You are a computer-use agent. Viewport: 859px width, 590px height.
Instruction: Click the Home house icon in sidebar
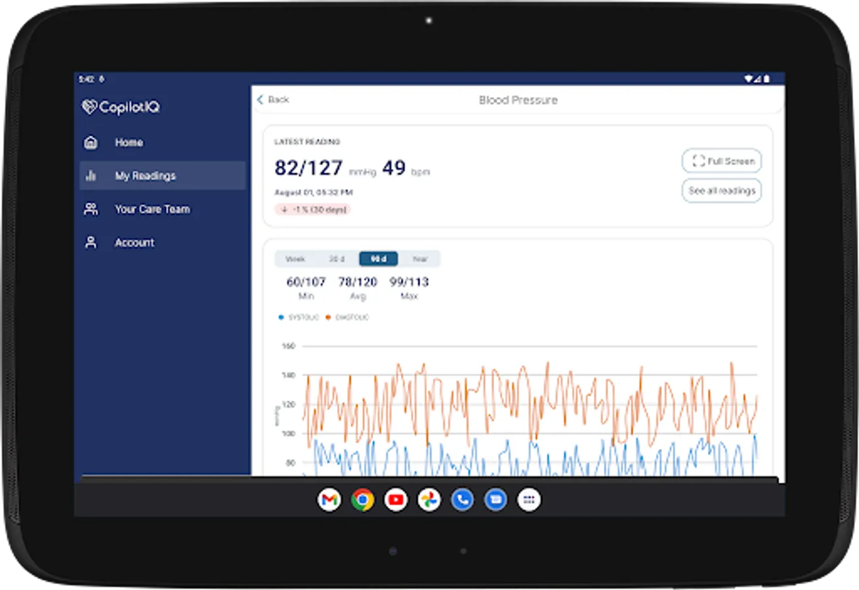(x=91, y=142)
